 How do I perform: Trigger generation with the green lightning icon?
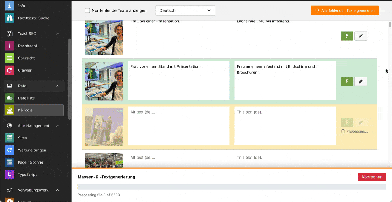coord(347,81)
